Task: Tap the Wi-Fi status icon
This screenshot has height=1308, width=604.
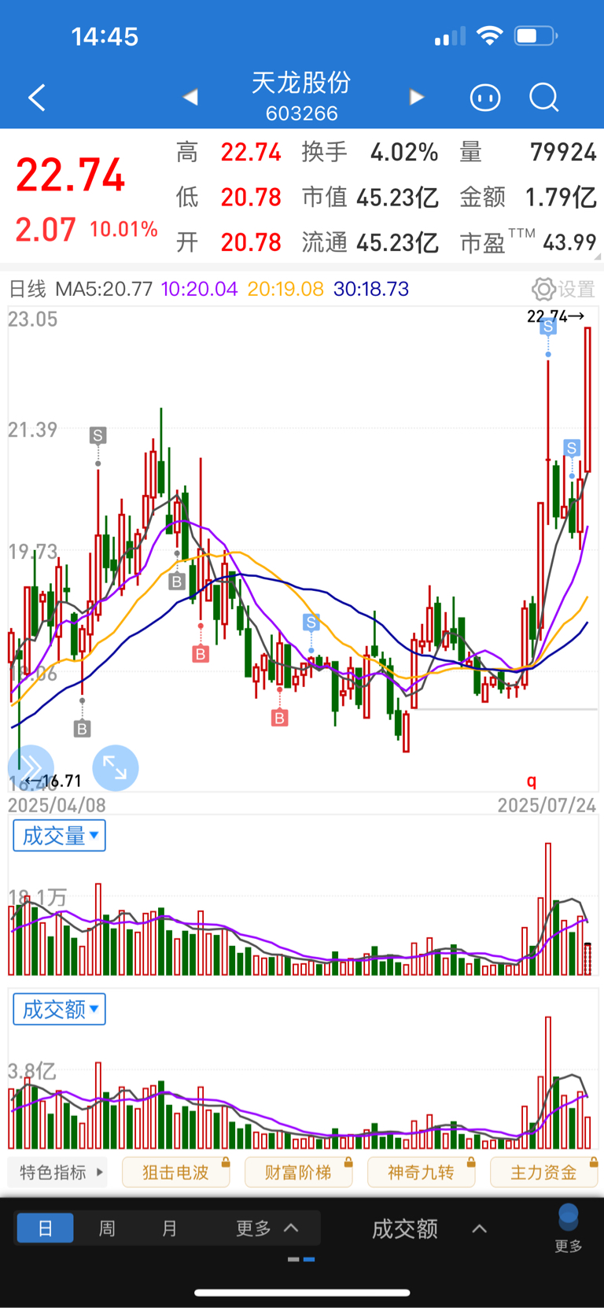Action: click(490, 35)
